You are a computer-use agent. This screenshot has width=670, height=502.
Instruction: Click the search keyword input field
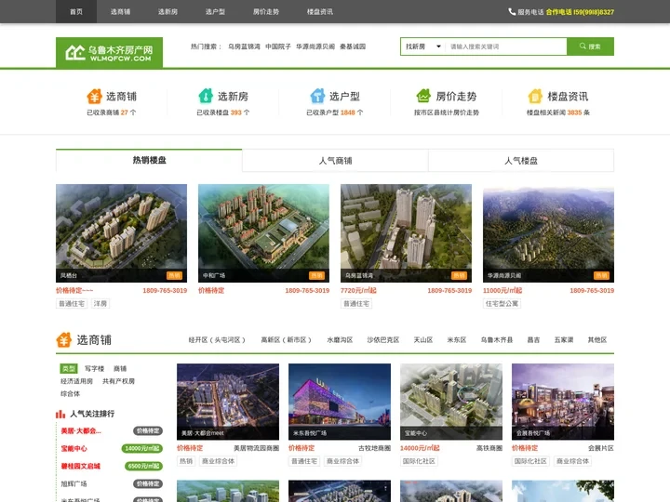click(506, 46)
